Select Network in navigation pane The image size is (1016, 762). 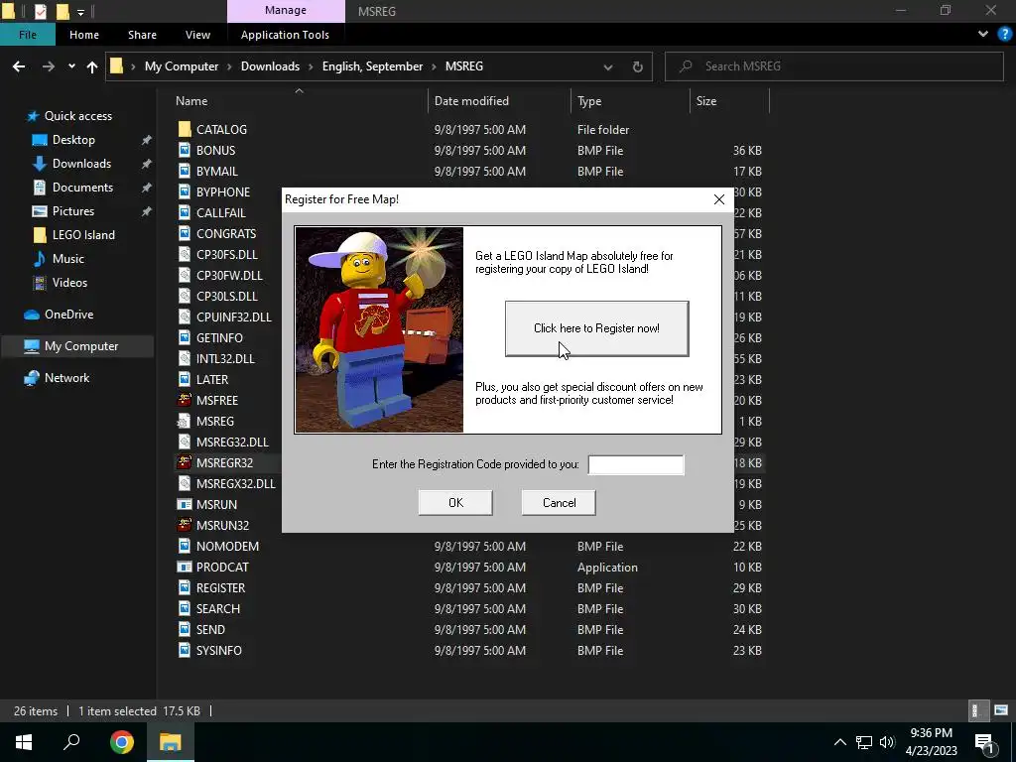(x=66, y=378)
